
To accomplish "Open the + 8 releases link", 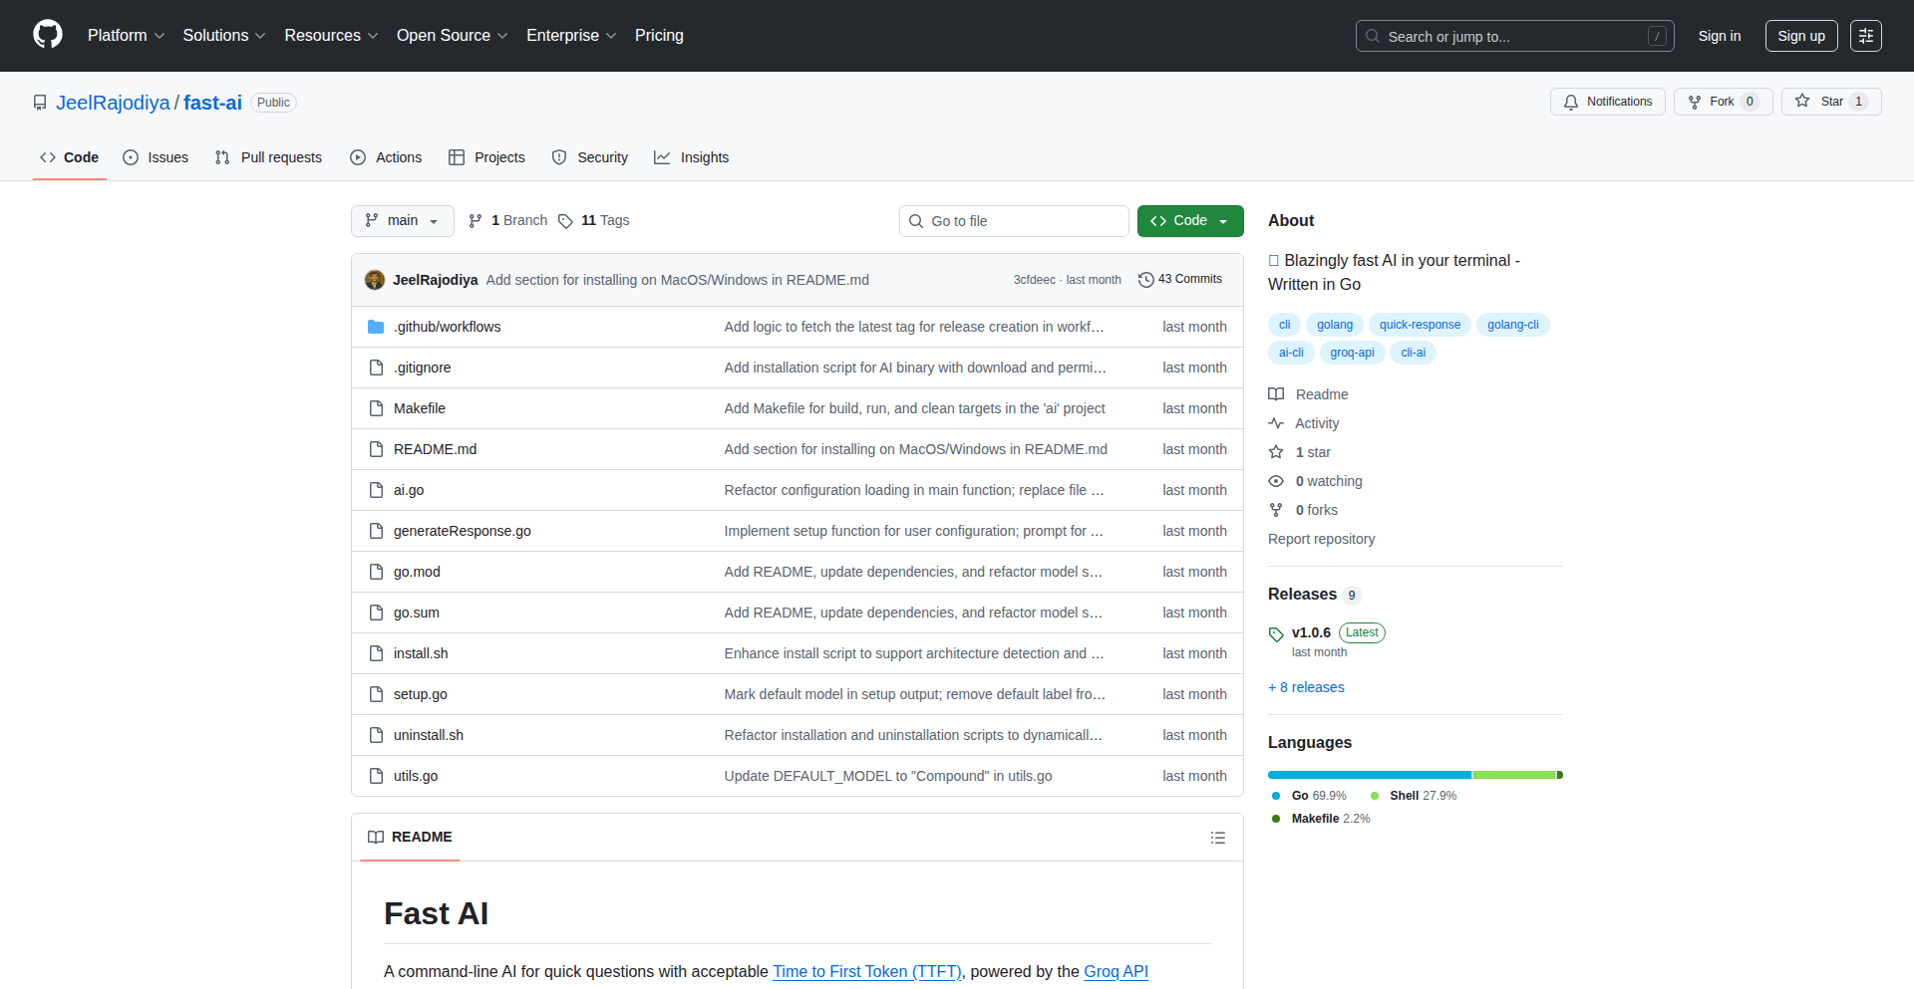I will [x=1306, y=687].
